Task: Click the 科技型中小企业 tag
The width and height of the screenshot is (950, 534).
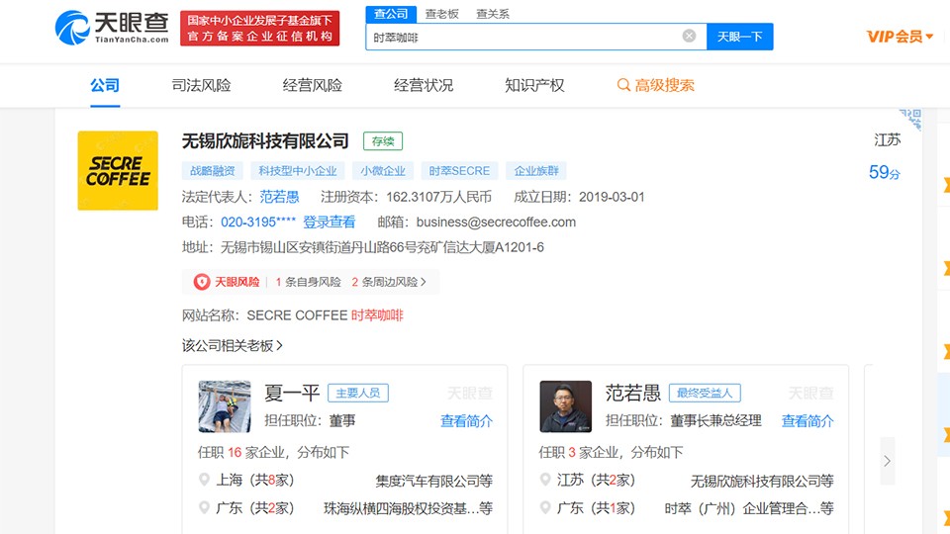Action: pyautogui.click(x=298, y=171)
